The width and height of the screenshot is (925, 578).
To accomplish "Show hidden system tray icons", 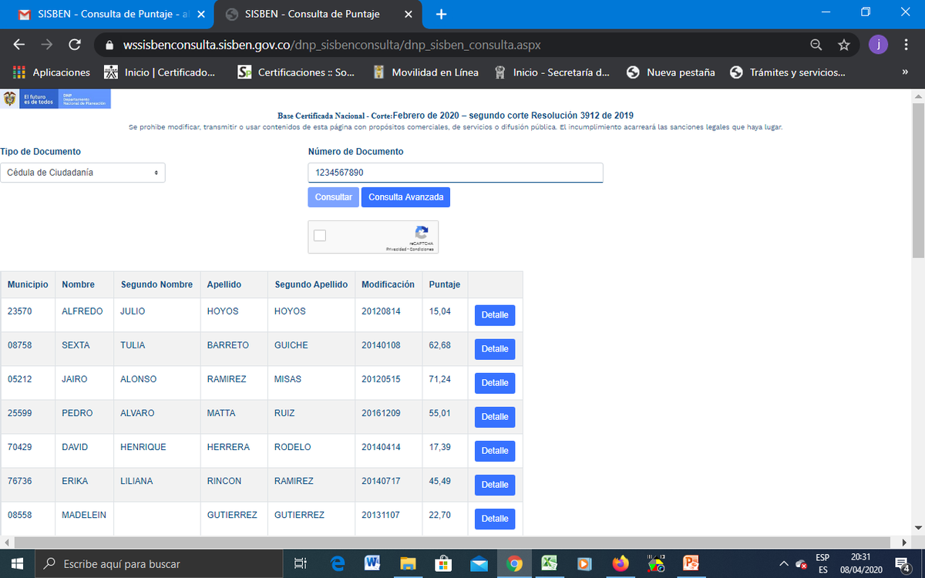I will 784,563.
